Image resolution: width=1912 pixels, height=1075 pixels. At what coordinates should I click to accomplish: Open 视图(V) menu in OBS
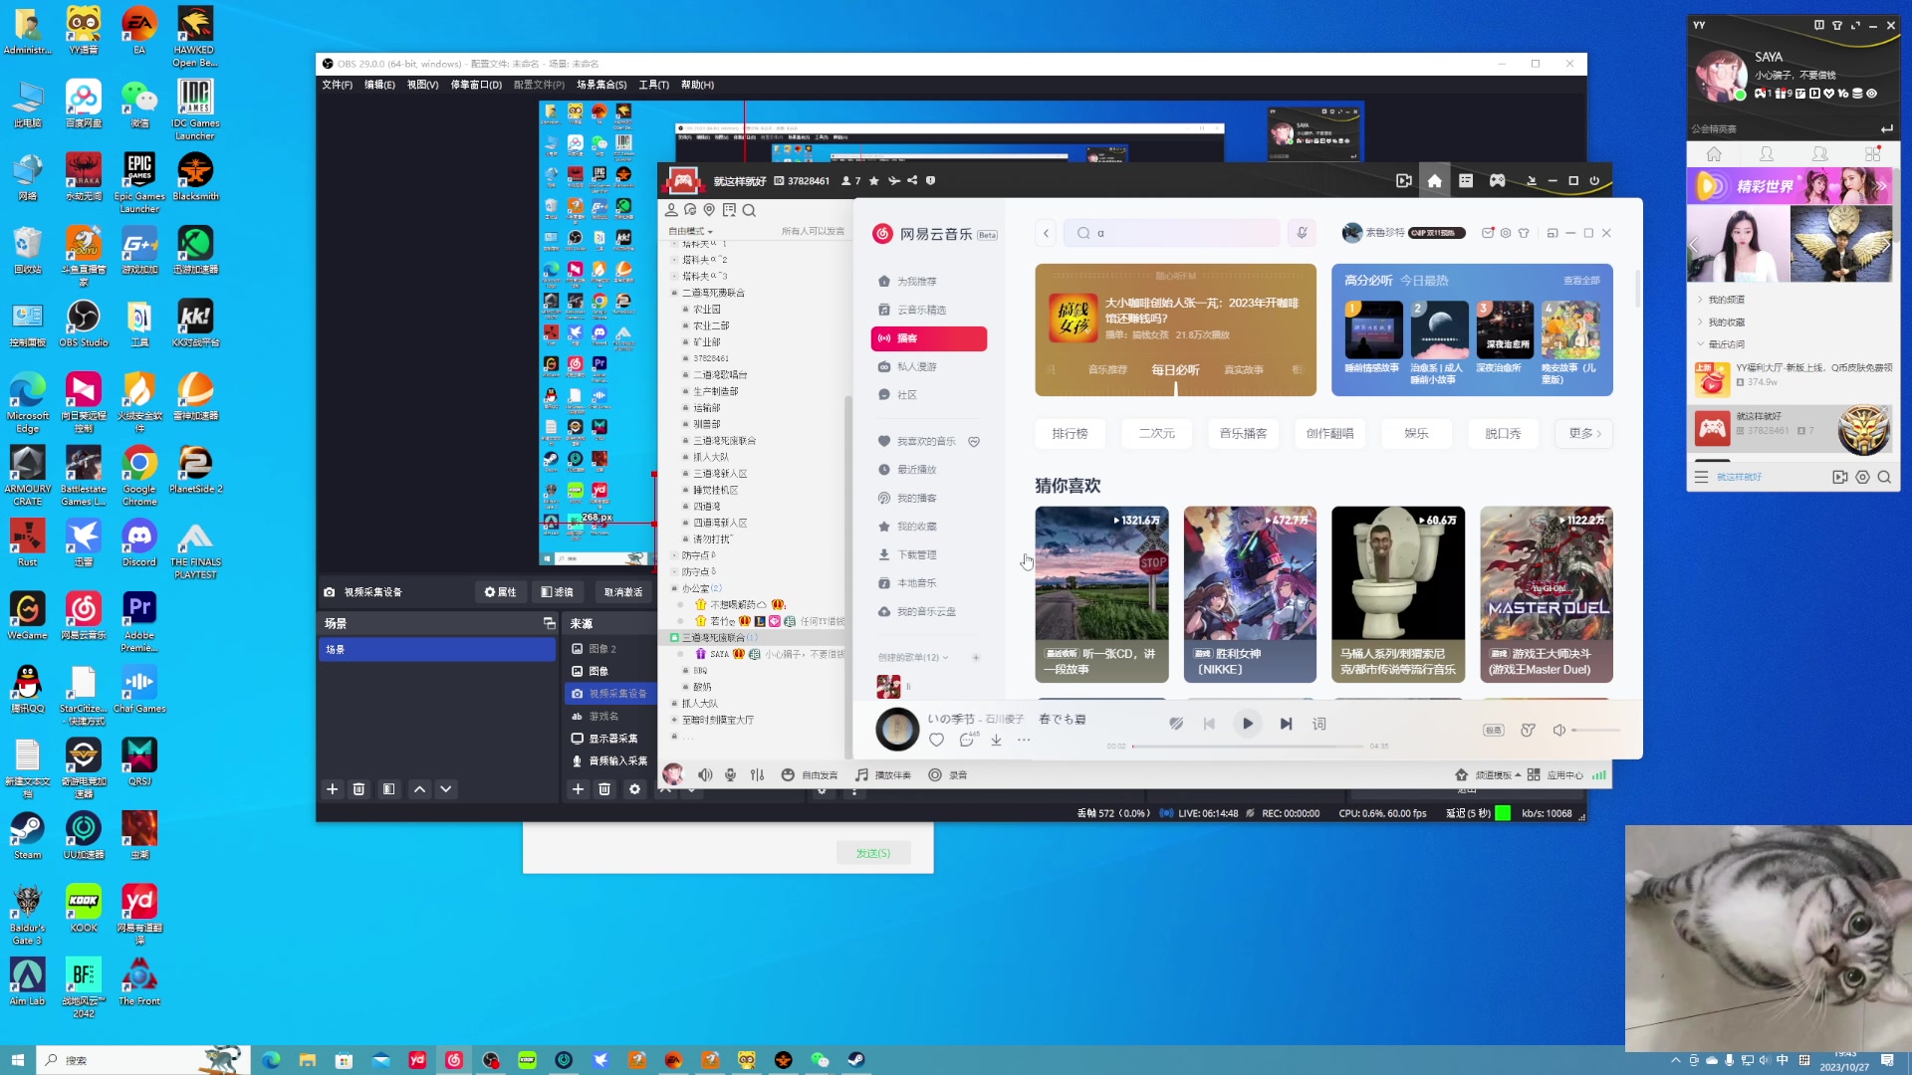click(422, 85)
